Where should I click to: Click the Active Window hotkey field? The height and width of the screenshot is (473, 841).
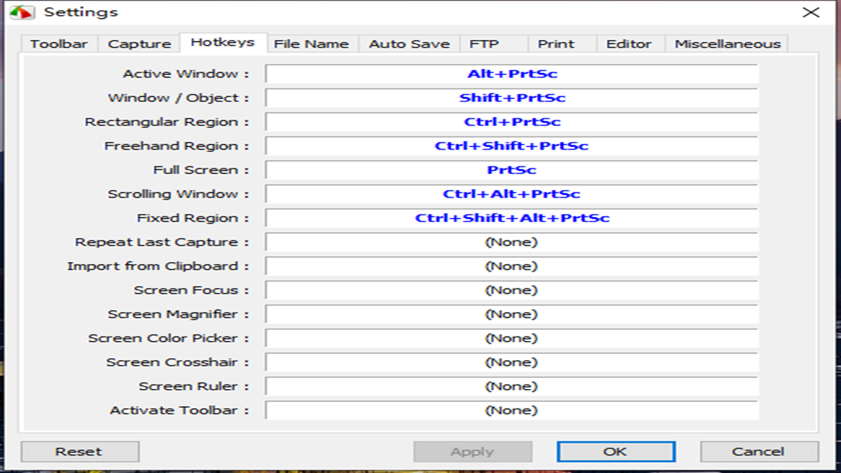[512, 74]
